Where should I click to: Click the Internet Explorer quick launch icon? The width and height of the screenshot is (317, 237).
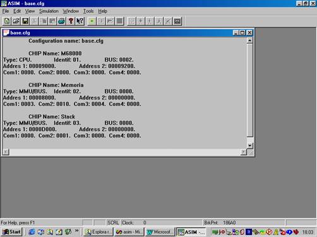tap(32, 232)
